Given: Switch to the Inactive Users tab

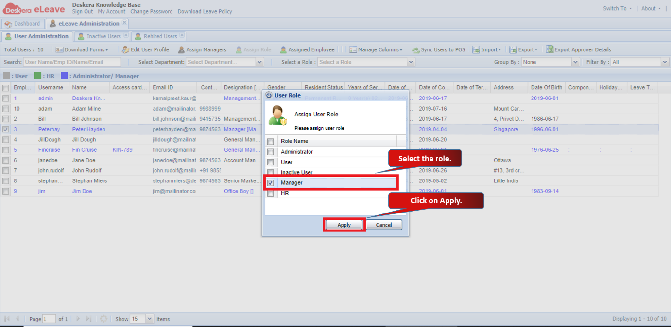Looking at the screenshot, I should coord(102,36).
